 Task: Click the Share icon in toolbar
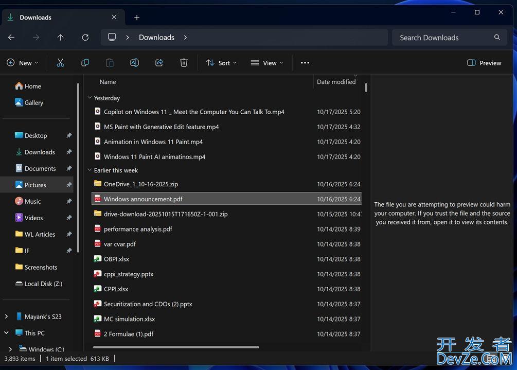coord(159,63)
